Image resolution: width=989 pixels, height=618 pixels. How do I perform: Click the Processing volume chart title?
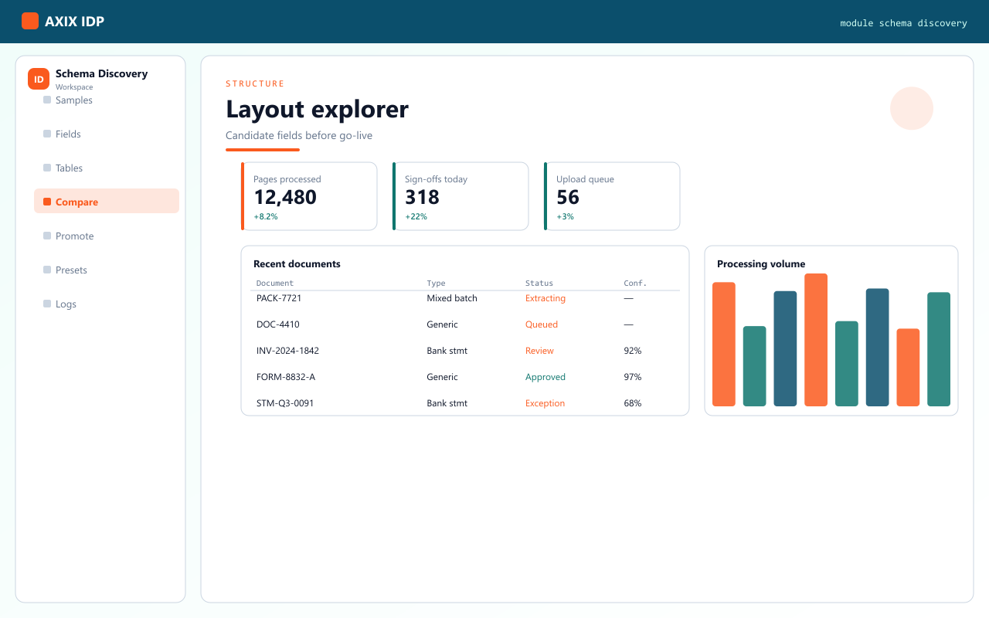point(761,264)
